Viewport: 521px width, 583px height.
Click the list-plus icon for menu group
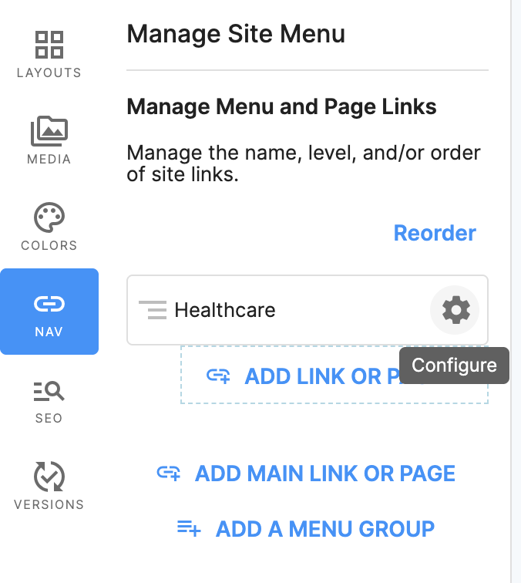pyautogui.click(x=189, y=528)
